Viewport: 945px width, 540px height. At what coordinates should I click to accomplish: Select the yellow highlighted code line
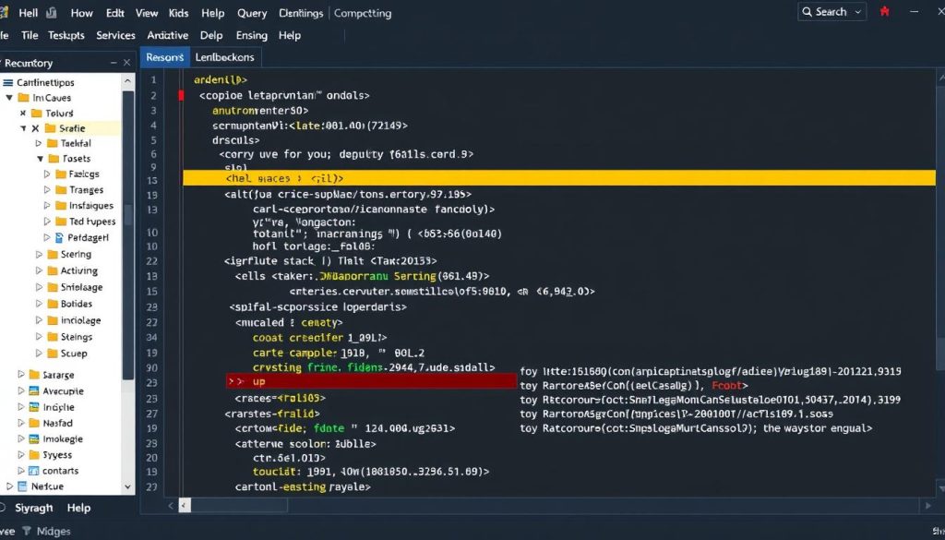pyautogui.click(x=559, y=178)
